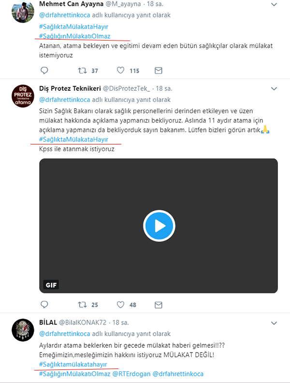Retweet Mehmet Can Ayayna's tweet
This screenshot has width=290, height=383.
[82, 71]
